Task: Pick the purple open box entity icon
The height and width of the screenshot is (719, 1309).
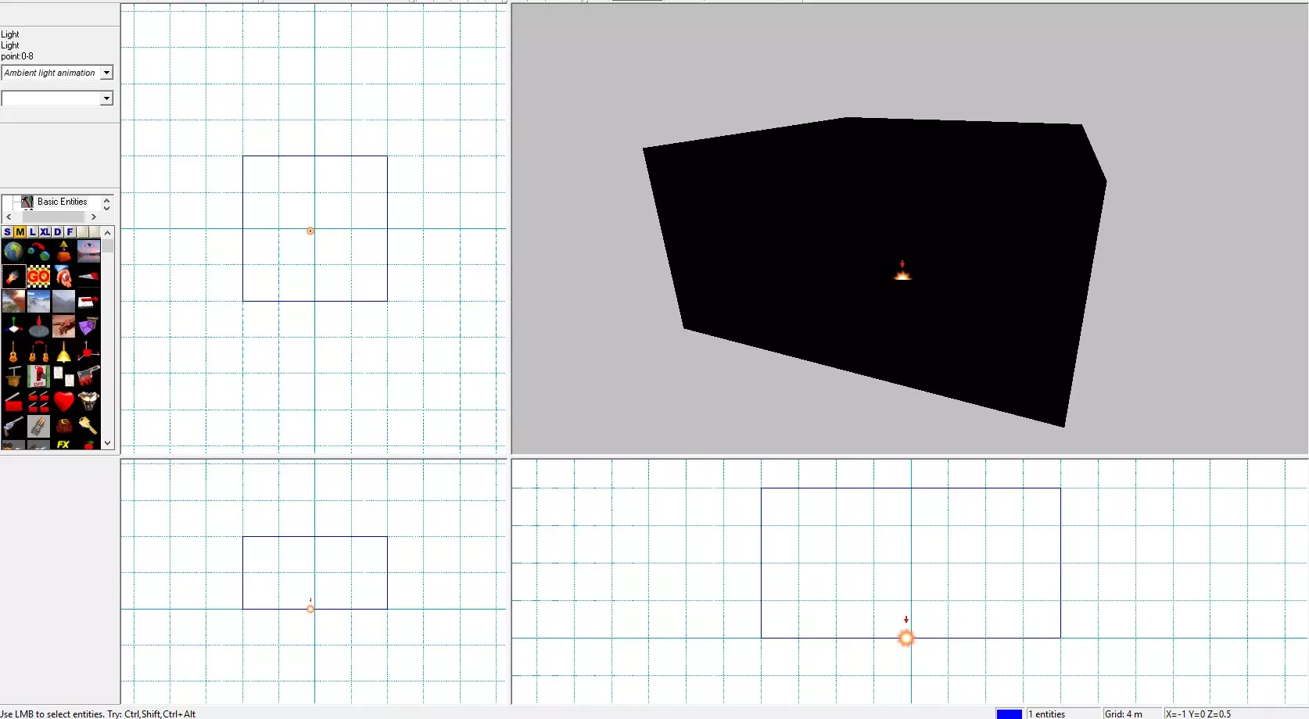Action: point(88,327)
